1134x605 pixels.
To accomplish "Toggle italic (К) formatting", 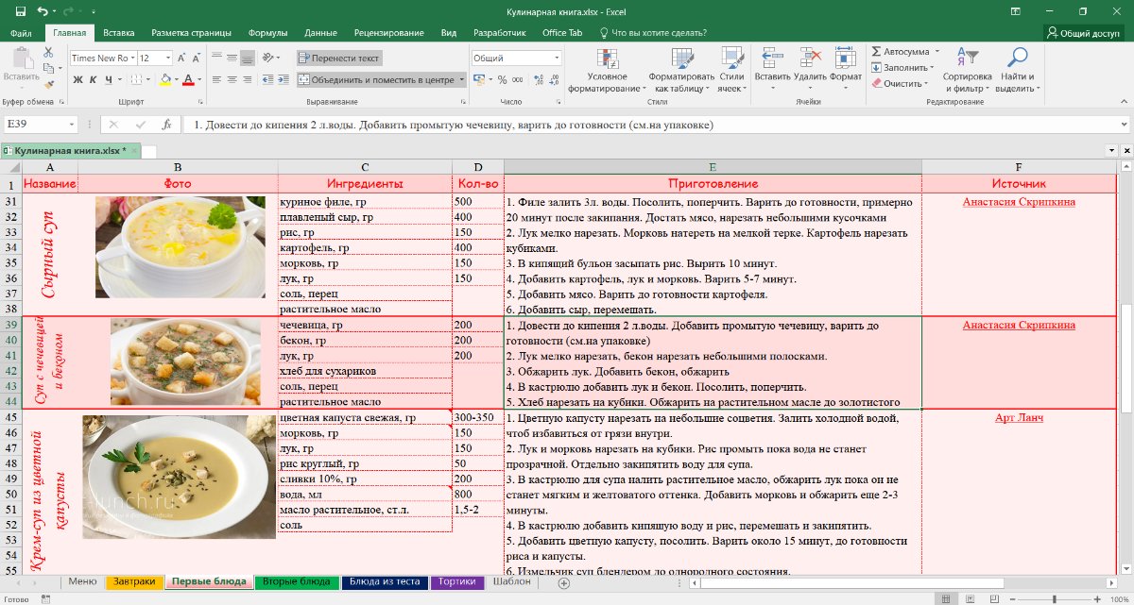I will tap(95, 80).
